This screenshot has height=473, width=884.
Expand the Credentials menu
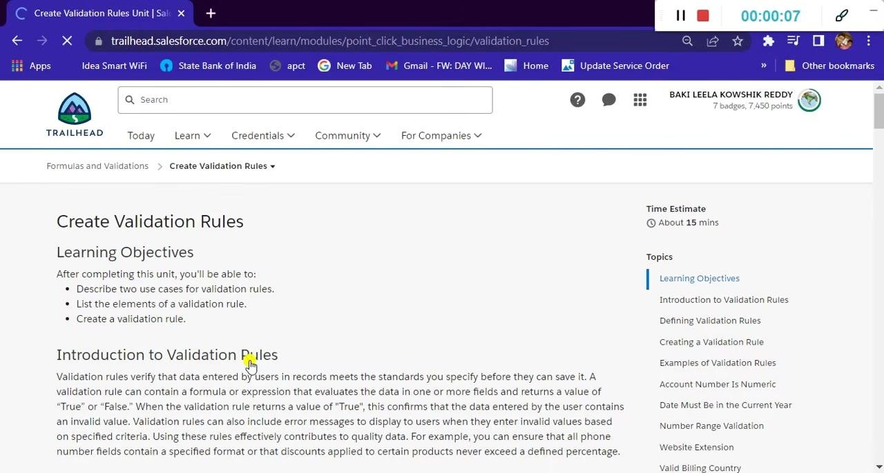pyautogui.click(x=263, y=136)
